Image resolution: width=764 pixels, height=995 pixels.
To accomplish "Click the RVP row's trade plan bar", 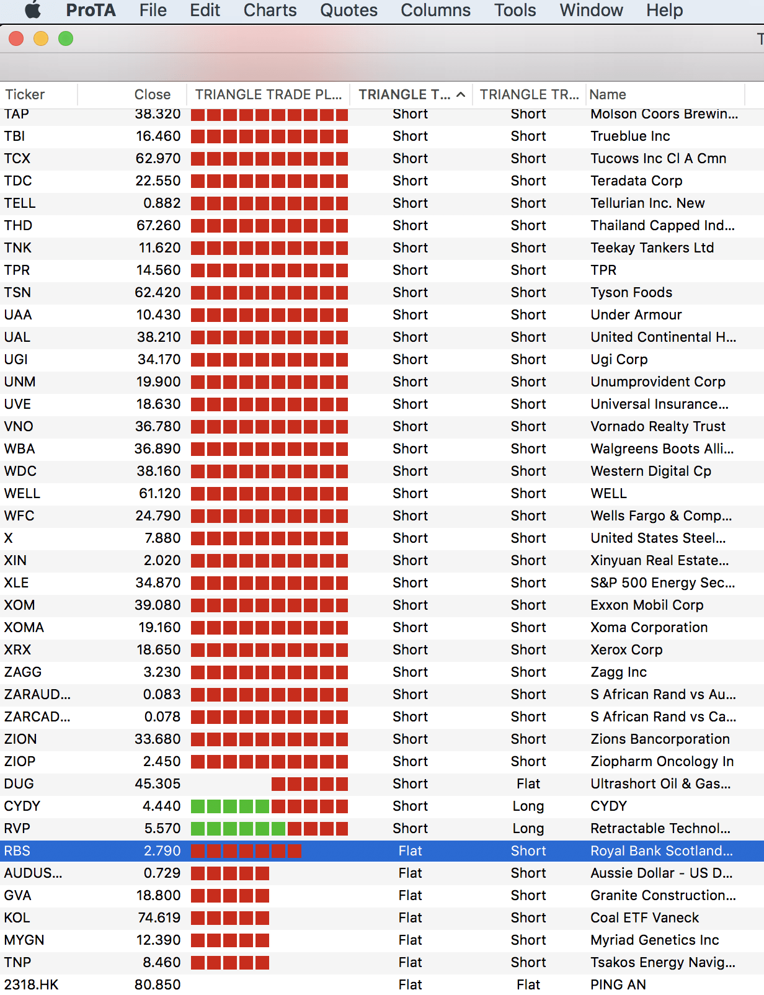I will (269, 829).
